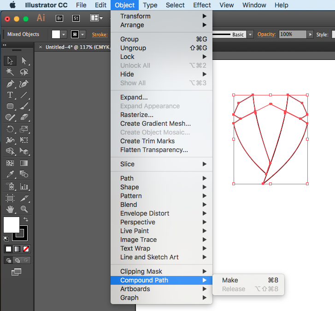Swap fill and stroke colors
This screenshot has height=311, width=335.
coord(25,220)
